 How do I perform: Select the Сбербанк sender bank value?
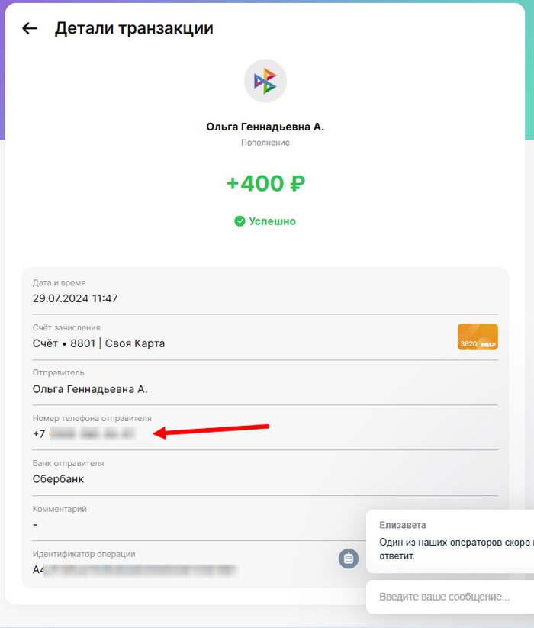click(x=59, y=479)
